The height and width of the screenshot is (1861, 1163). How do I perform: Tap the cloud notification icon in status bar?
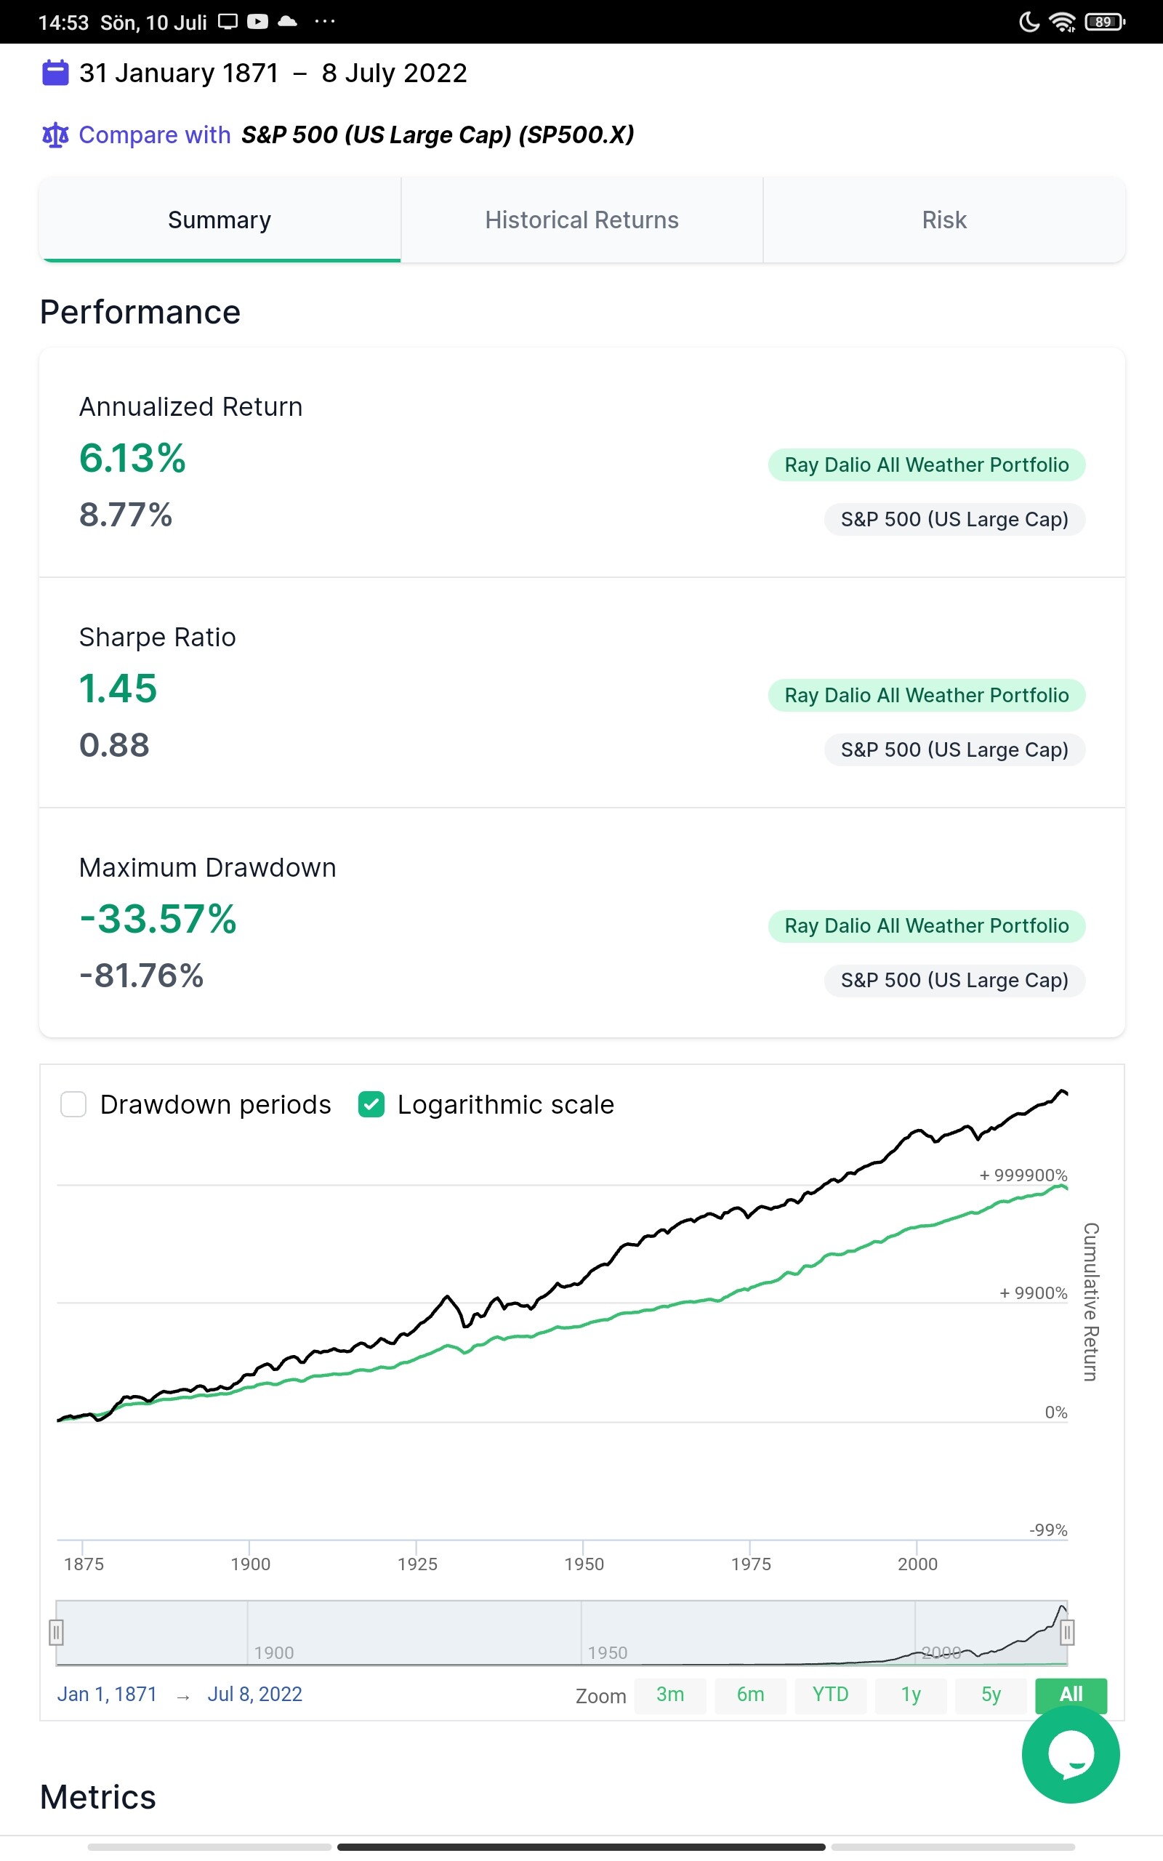pos(288,22)
